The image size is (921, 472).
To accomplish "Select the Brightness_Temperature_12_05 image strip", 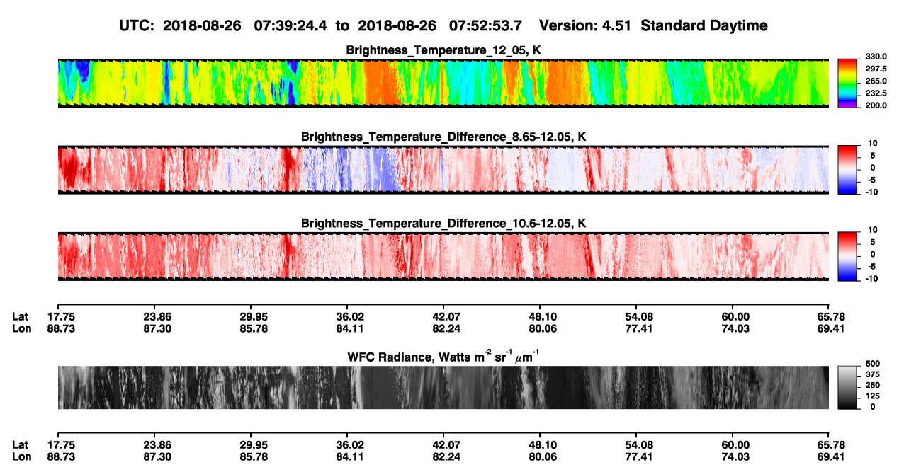I will click(x=443, y=83).
